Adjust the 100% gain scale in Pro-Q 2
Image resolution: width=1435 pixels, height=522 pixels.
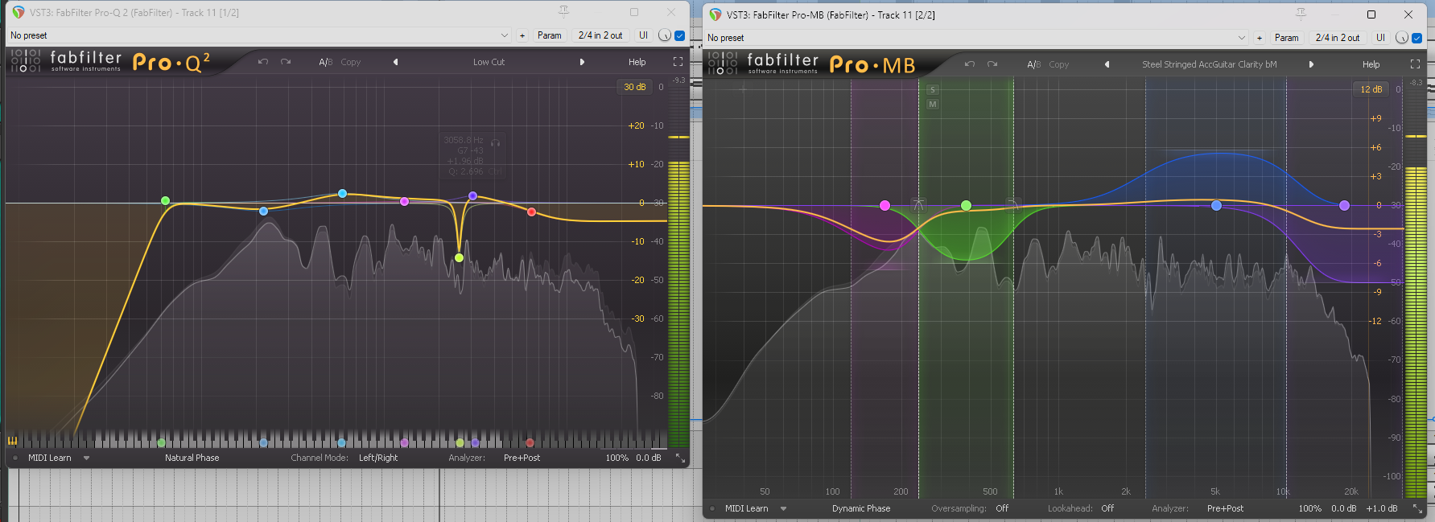[616, 458]
